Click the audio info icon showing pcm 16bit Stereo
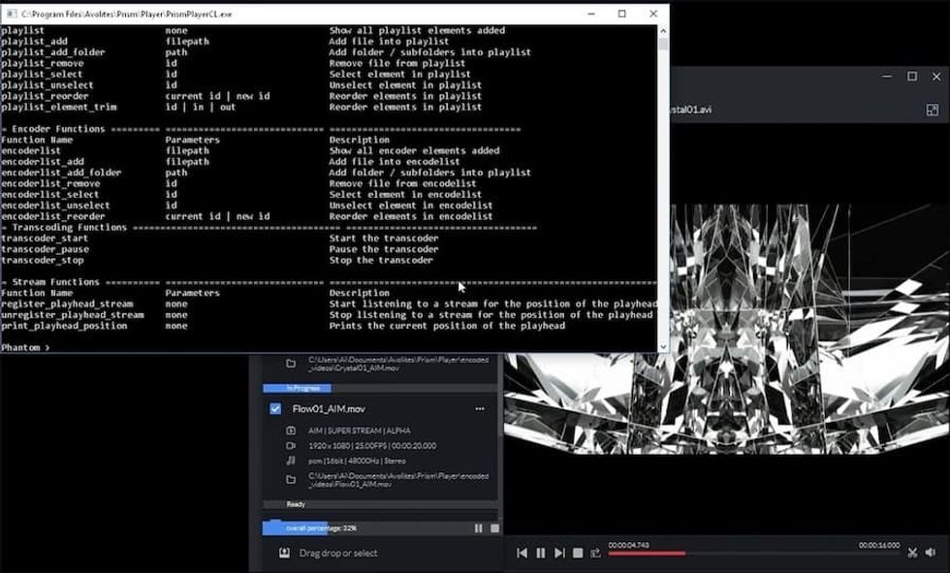950x573 pixels. (x=291, y=459)
